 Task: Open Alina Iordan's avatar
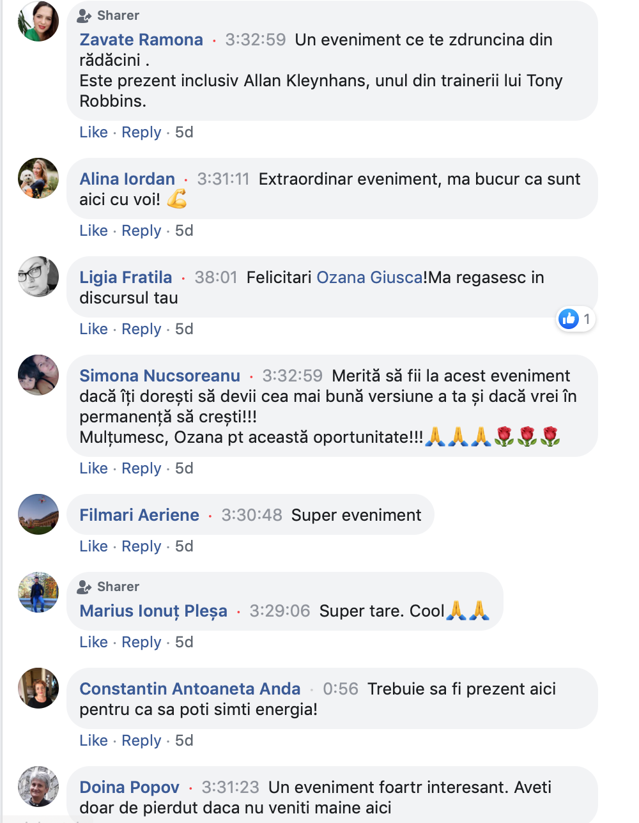click(38, 178)
